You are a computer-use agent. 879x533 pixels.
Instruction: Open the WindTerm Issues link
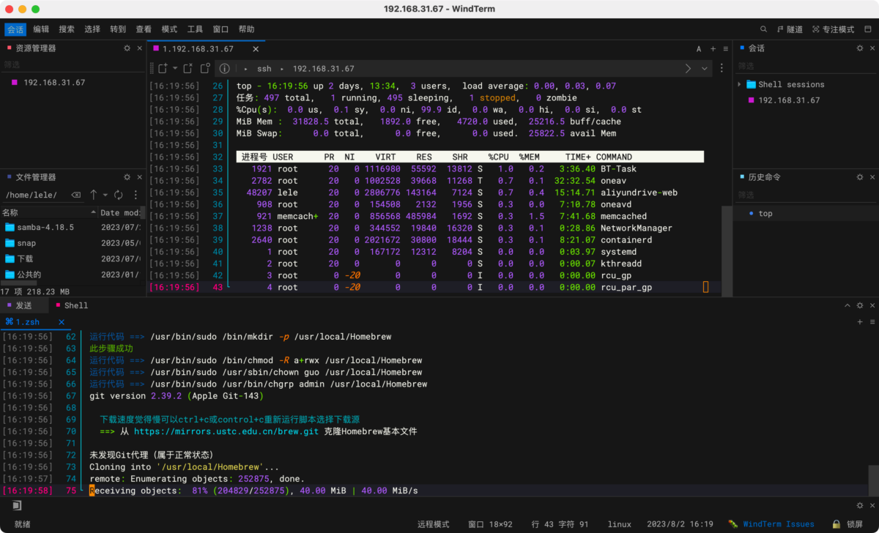click(x=778, y=524)
